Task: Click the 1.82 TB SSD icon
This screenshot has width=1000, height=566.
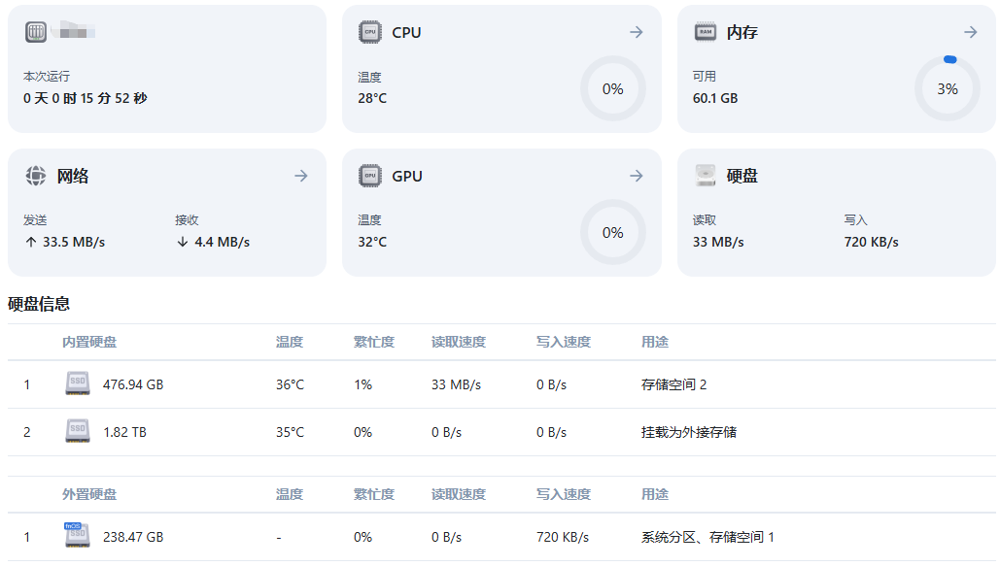Action: tap(78, 432)
